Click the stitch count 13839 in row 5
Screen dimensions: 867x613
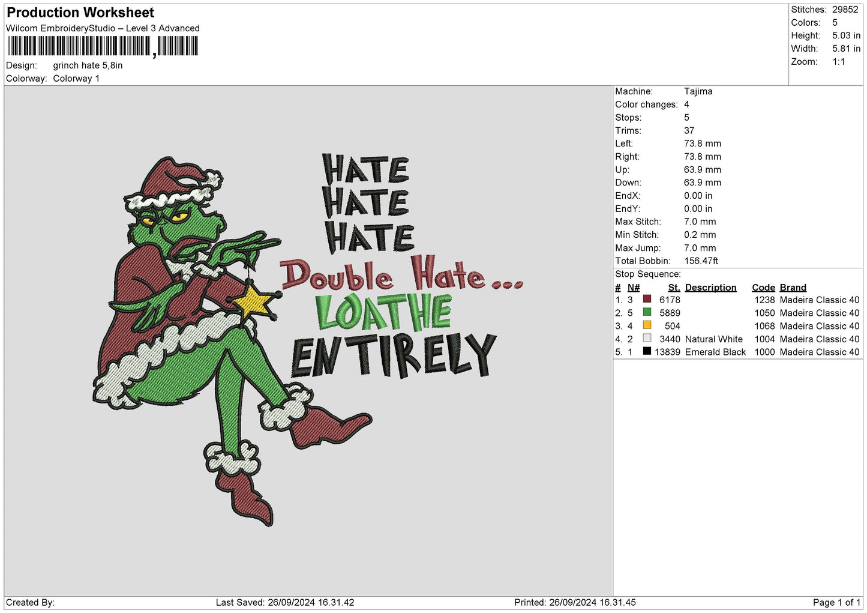[667, 352]
